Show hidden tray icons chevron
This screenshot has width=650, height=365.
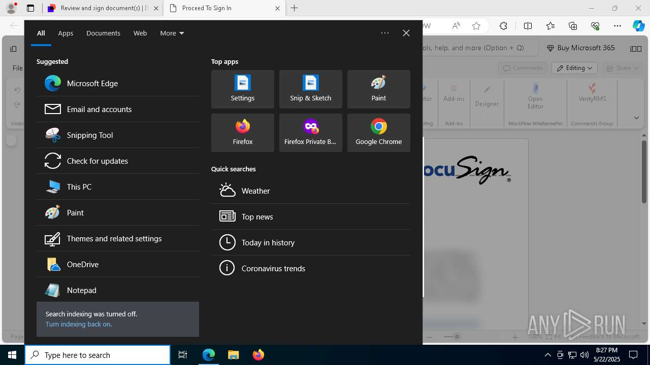click(547, 355)
